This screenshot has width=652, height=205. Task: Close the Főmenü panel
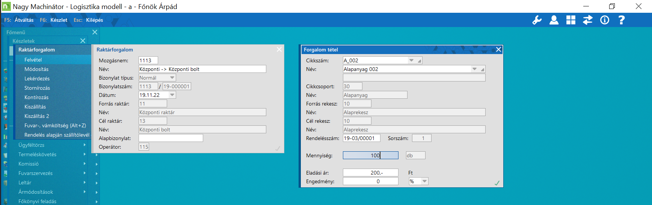coord(95,32)
